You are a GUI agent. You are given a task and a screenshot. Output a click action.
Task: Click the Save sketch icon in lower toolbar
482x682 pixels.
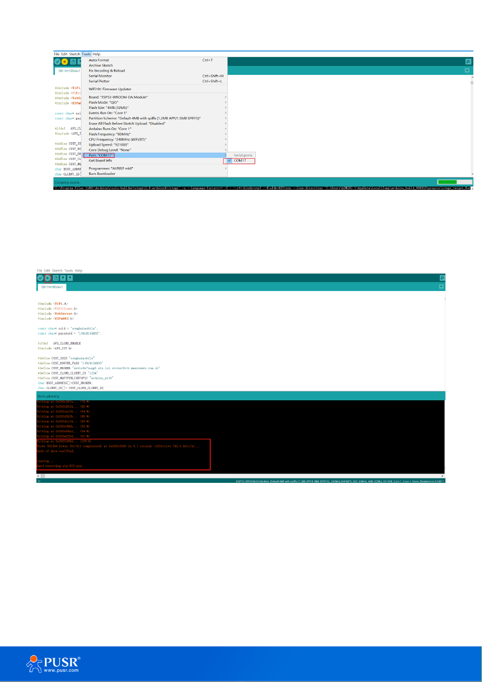click(70, 278)
